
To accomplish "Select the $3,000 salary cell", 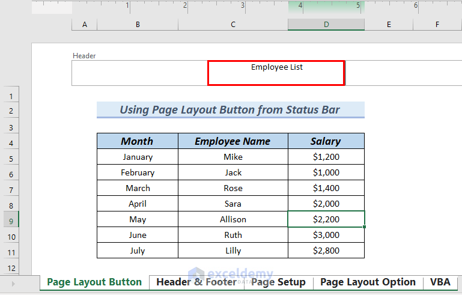I will point(326,234).
